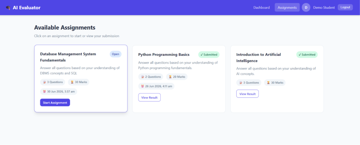Open the Dashboard nav item
Image resolution: width=360 pixels, height=145 pixels.
tap(262, 7)
